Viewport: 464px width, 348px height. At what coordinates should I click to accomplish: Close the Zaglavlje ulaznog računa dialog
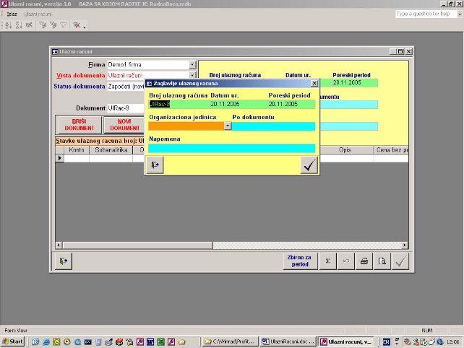coord(314,84)
